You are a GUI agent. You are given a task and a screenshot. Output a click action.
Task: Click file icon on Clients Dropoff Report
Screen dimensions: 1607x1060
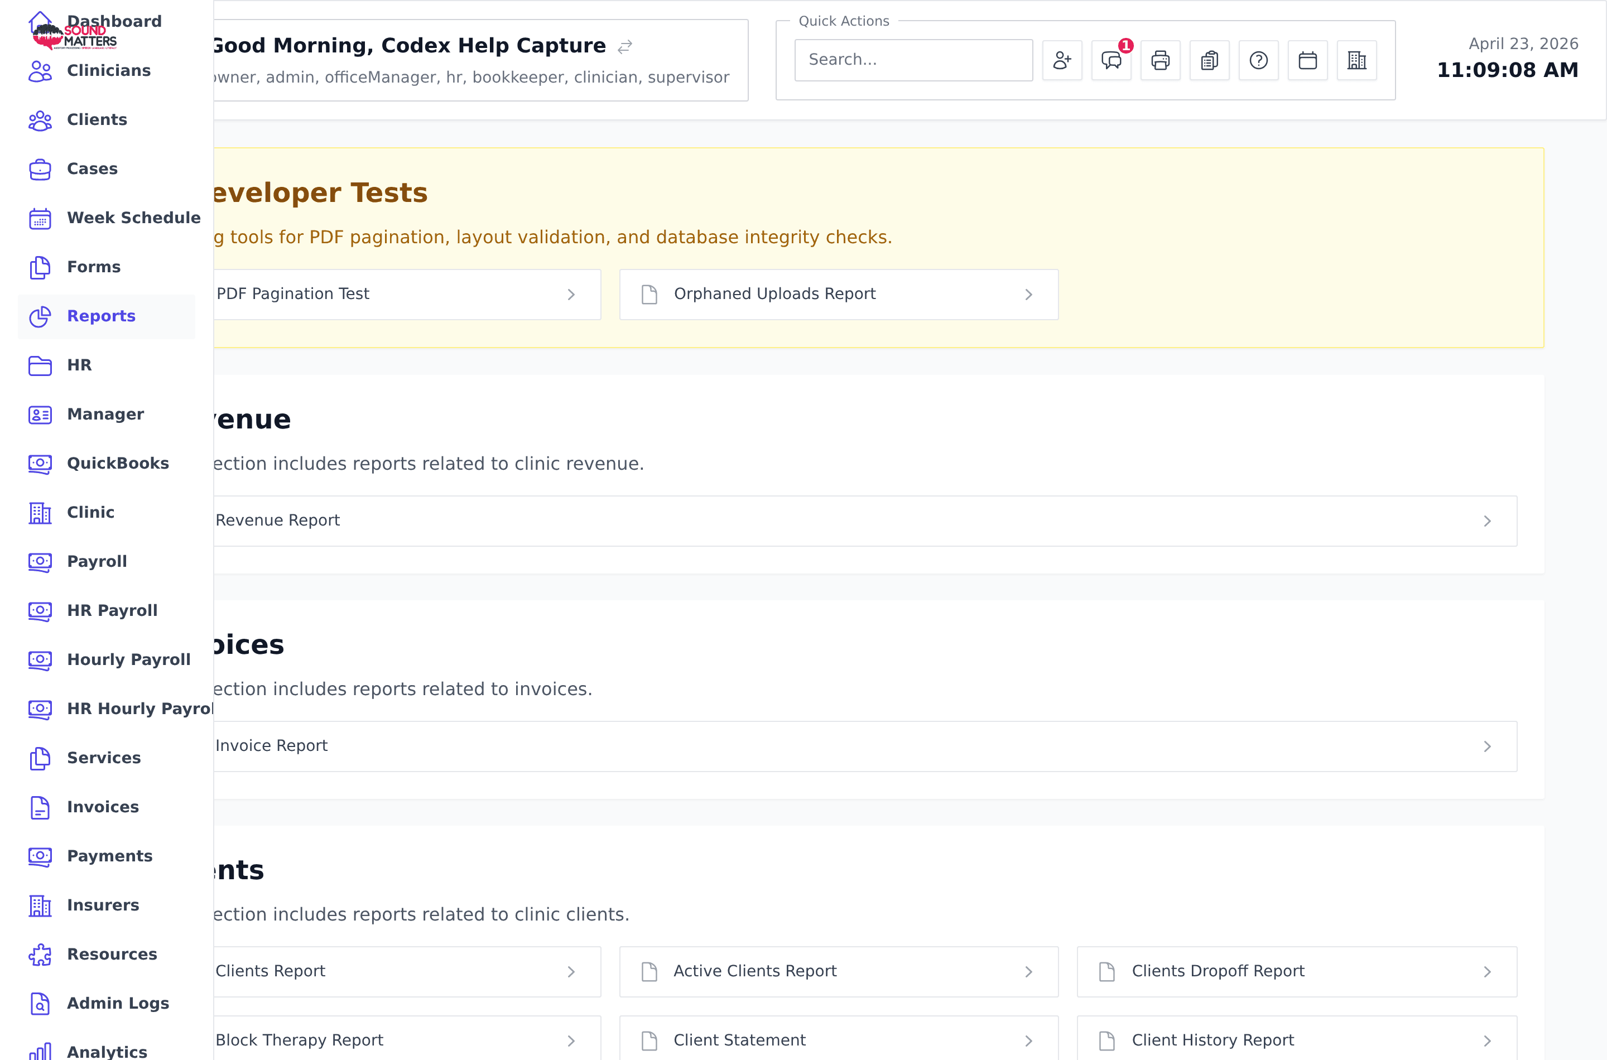[1106, 972]
